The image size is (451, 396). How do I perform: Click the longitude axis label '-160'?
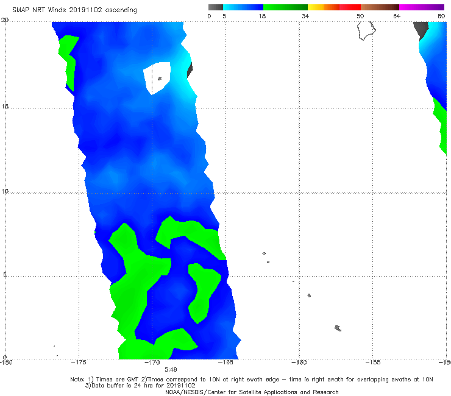click(299, 362)
